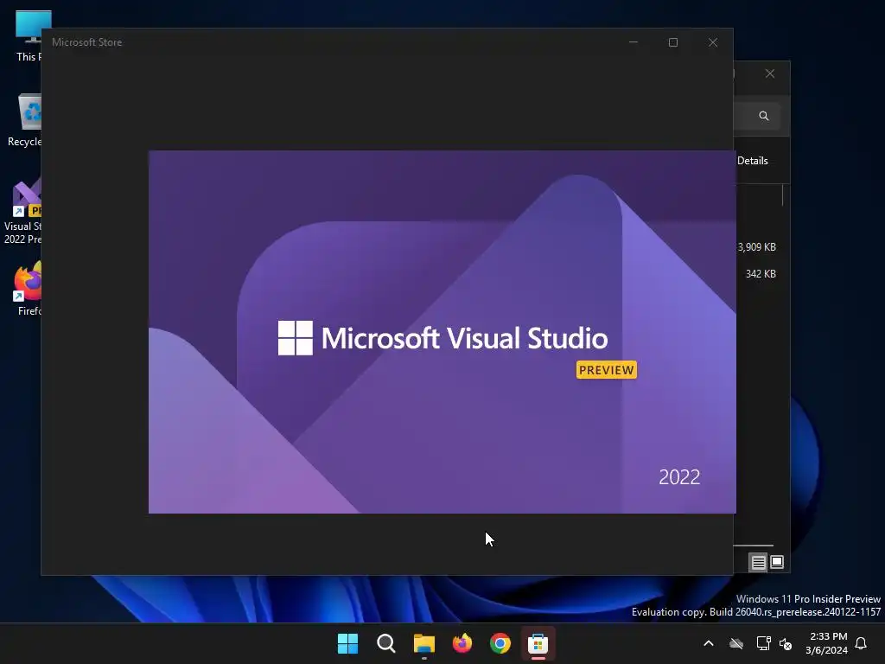Viewport: 885px width, 664px height.
Task: Maximize the Microsoft Store window
Action: tap(672, 42)
